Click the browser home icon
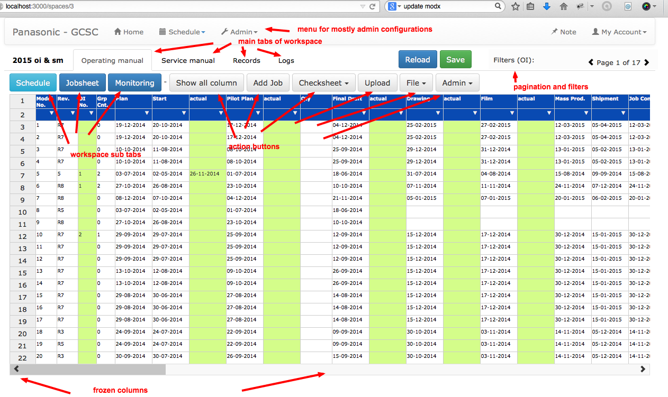This screenshot has height=397, width=668. [564, 6]
